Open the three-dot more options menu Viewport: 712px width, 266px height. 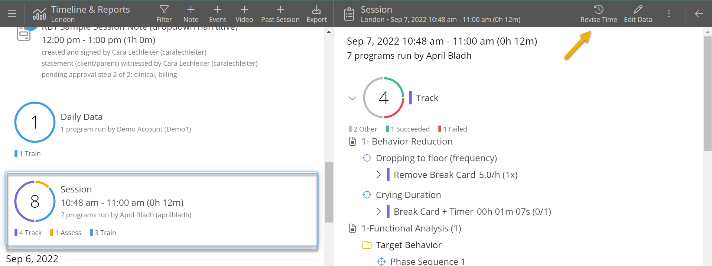[669, 14]
